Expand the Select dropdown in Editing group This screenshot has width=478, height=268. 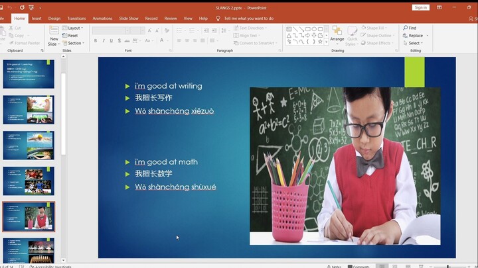[414, 43]
